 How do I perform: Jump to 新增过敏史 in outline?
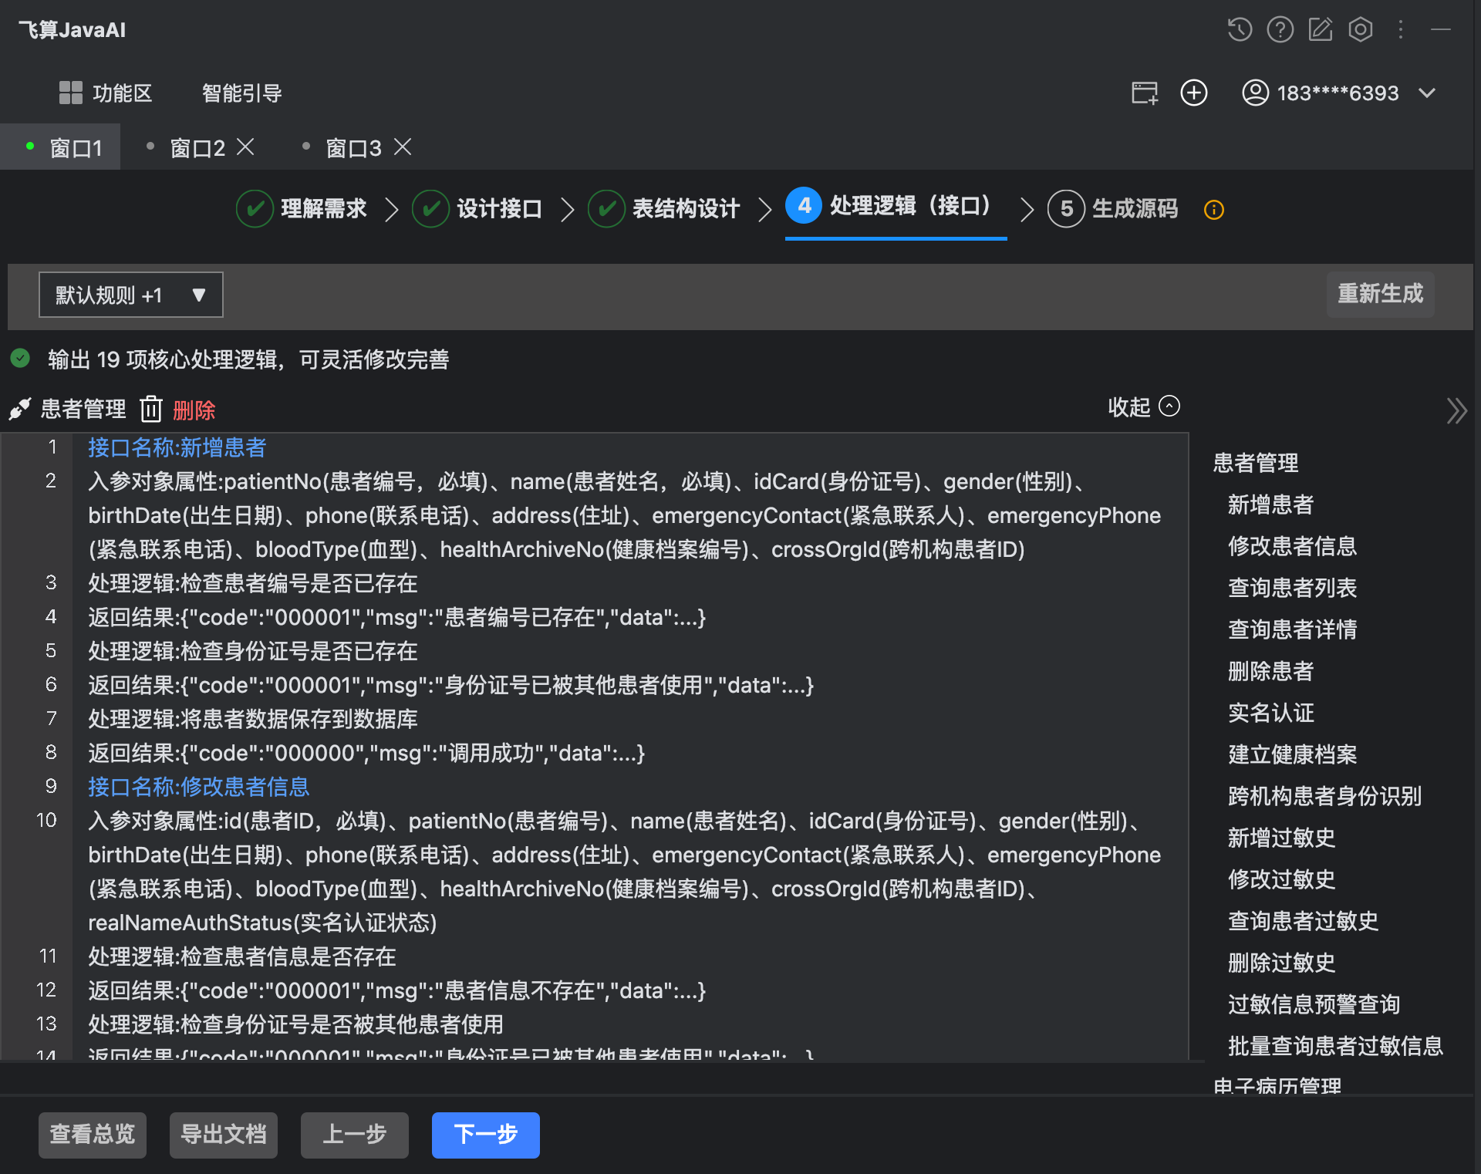[x=1282, y=838]
